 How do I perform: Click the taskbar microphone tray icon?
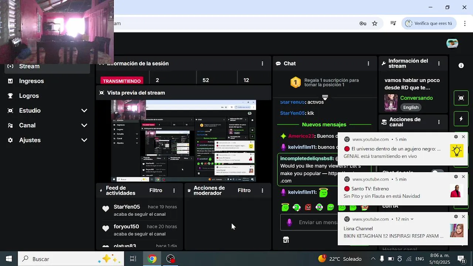pos(382,259)
